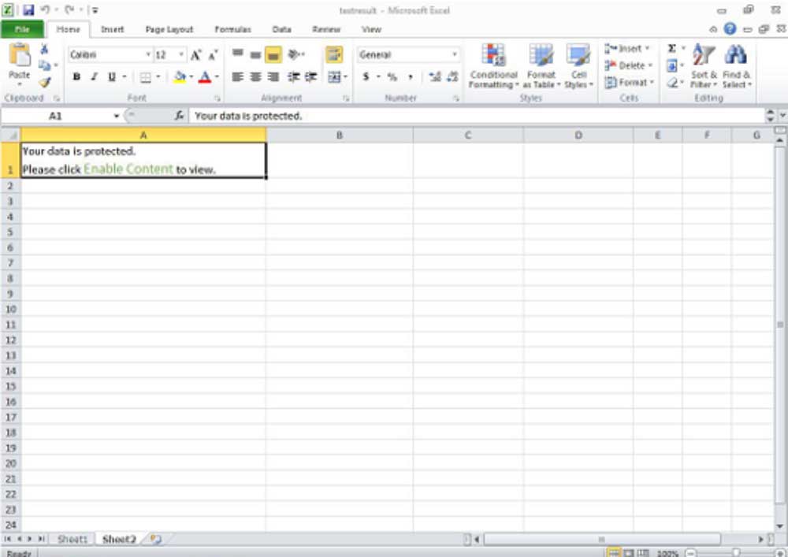Switch to the Review tab

pyautogui.click(x=326, y=30)
